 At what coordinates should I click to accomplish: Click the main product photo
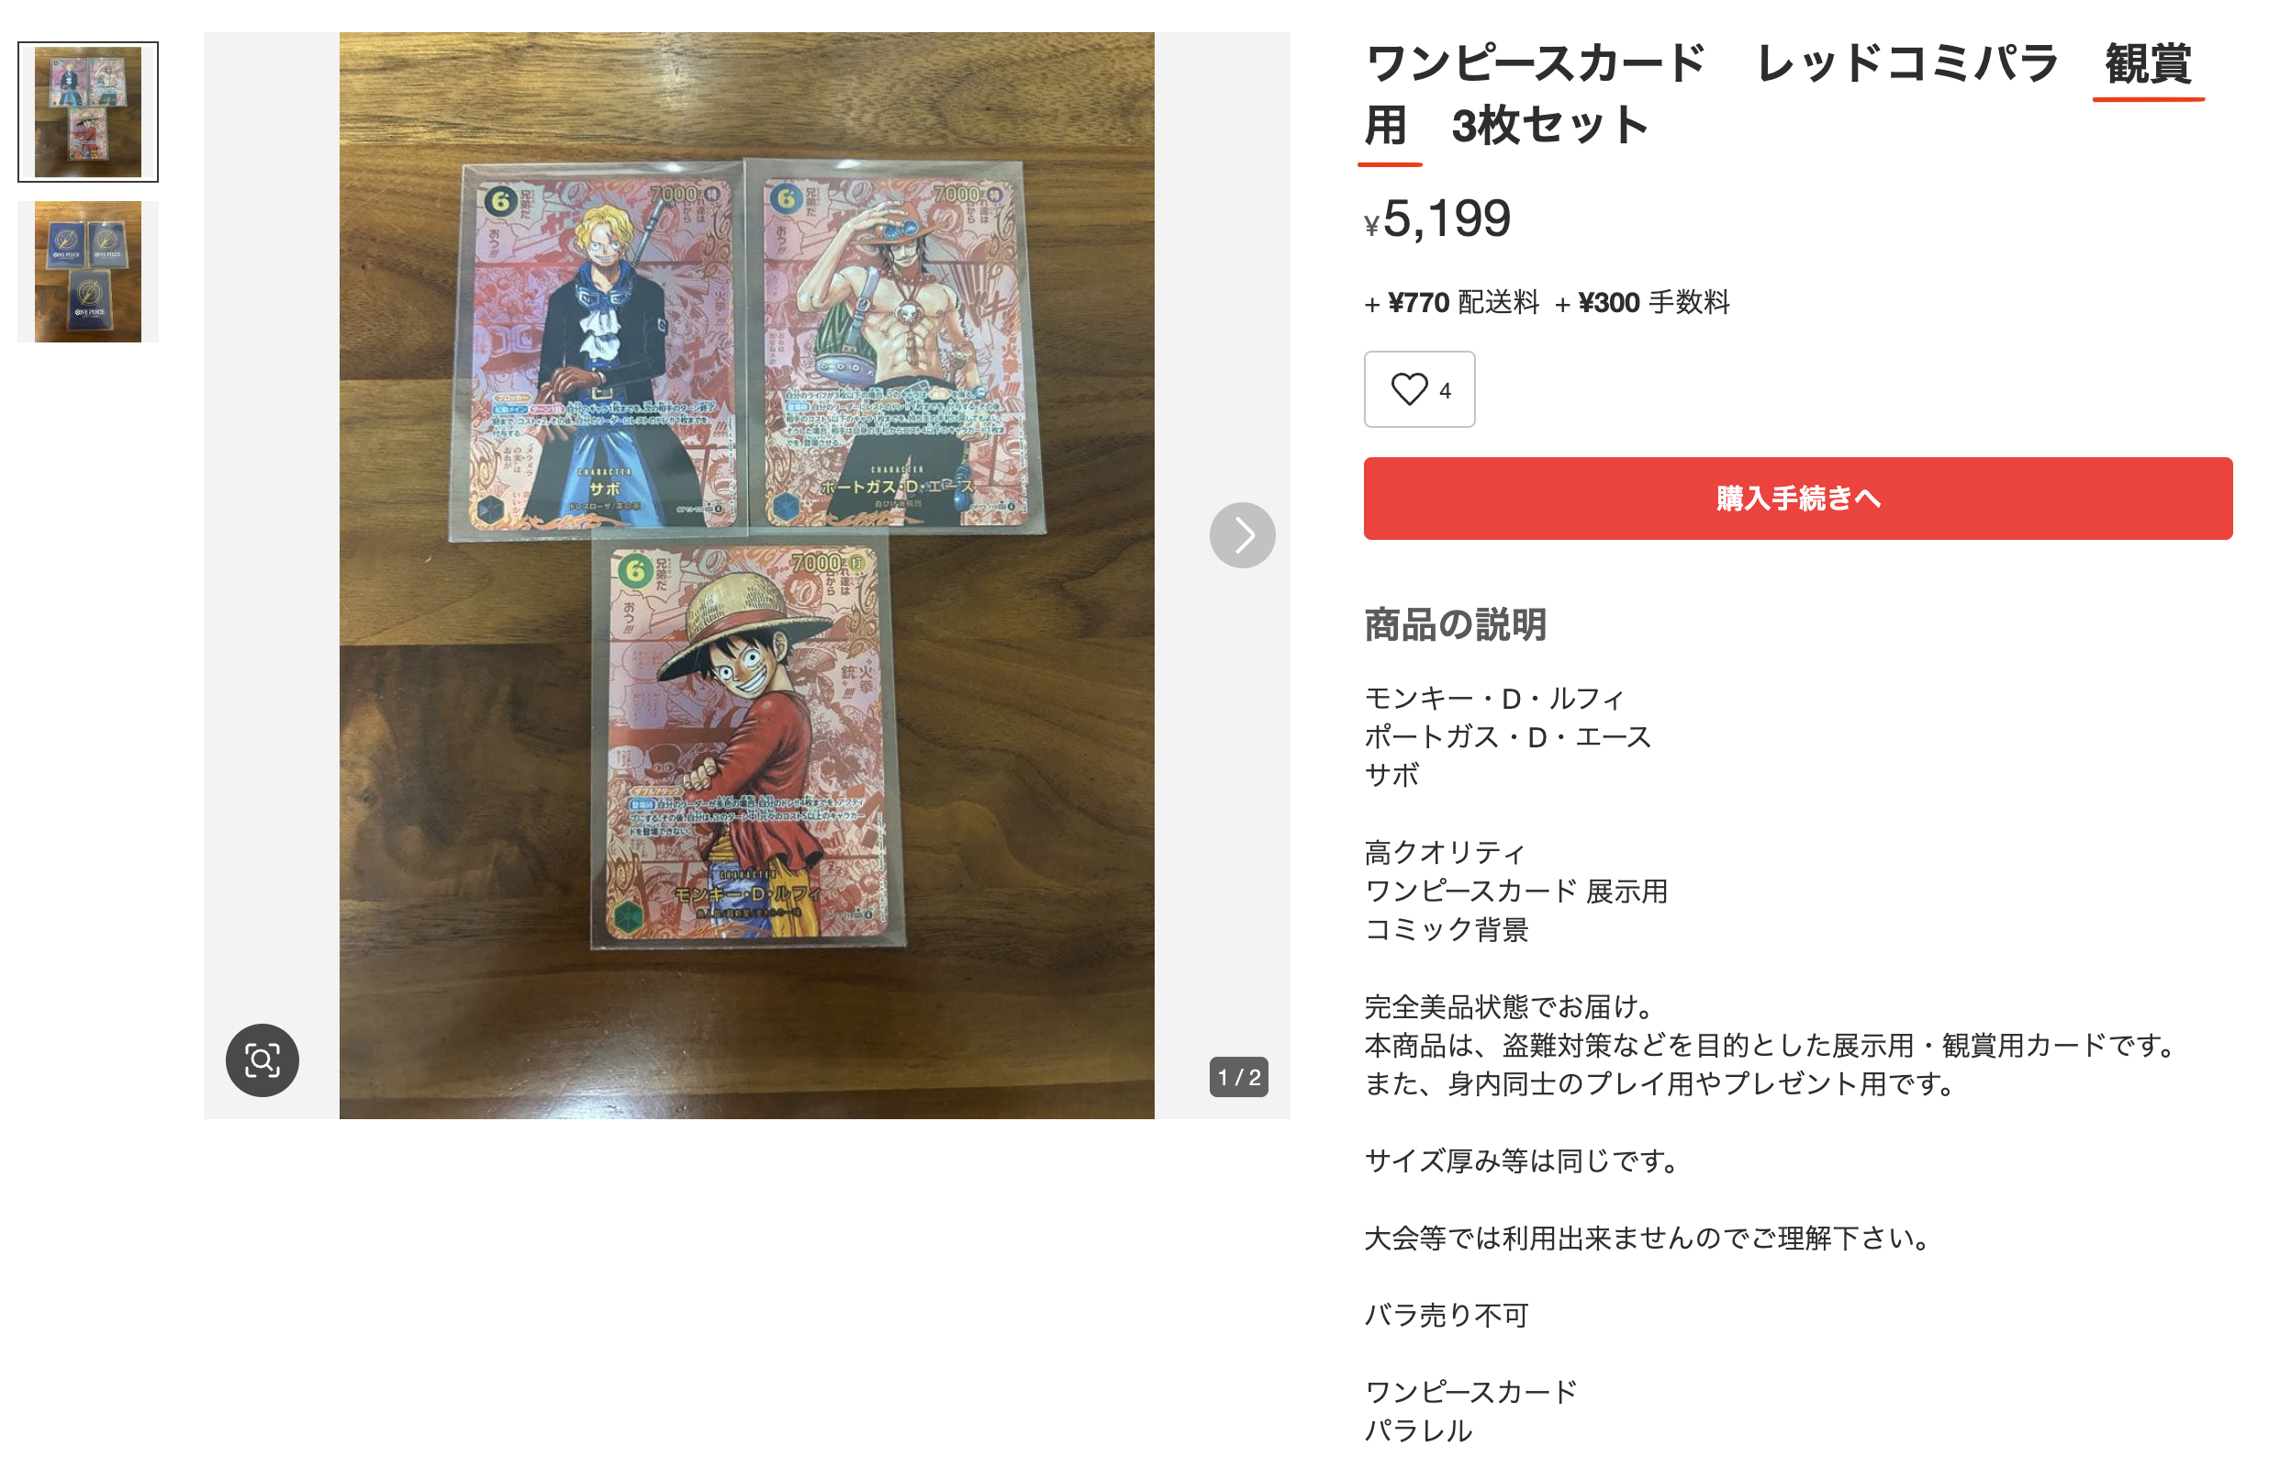pyautogui.click(x=746, y=575)
